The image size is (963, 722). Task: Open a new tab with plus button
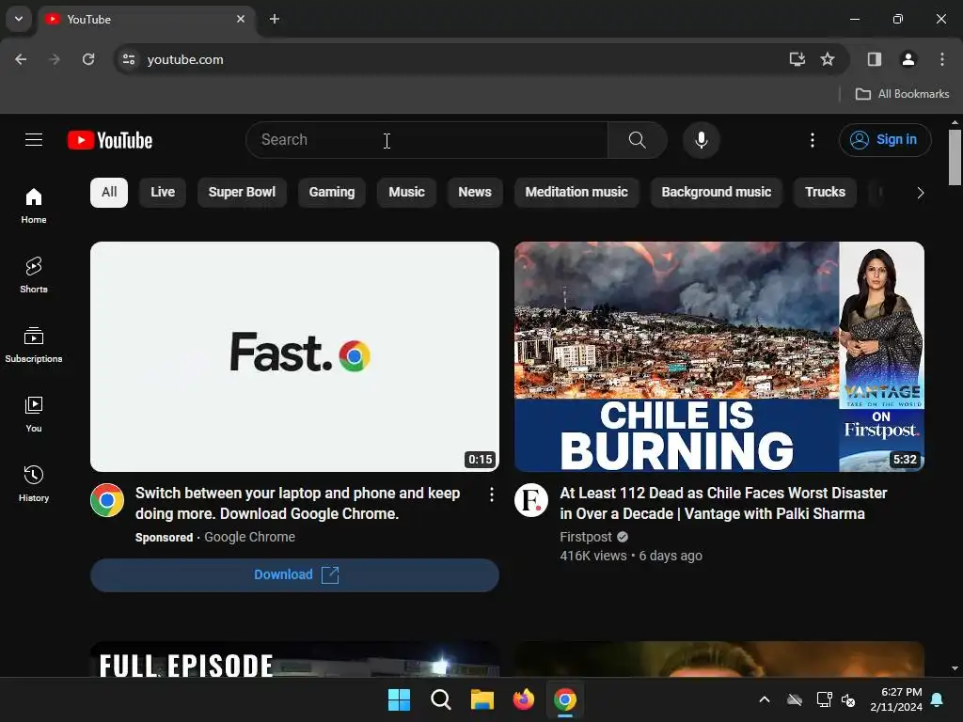tap(275, 19)
